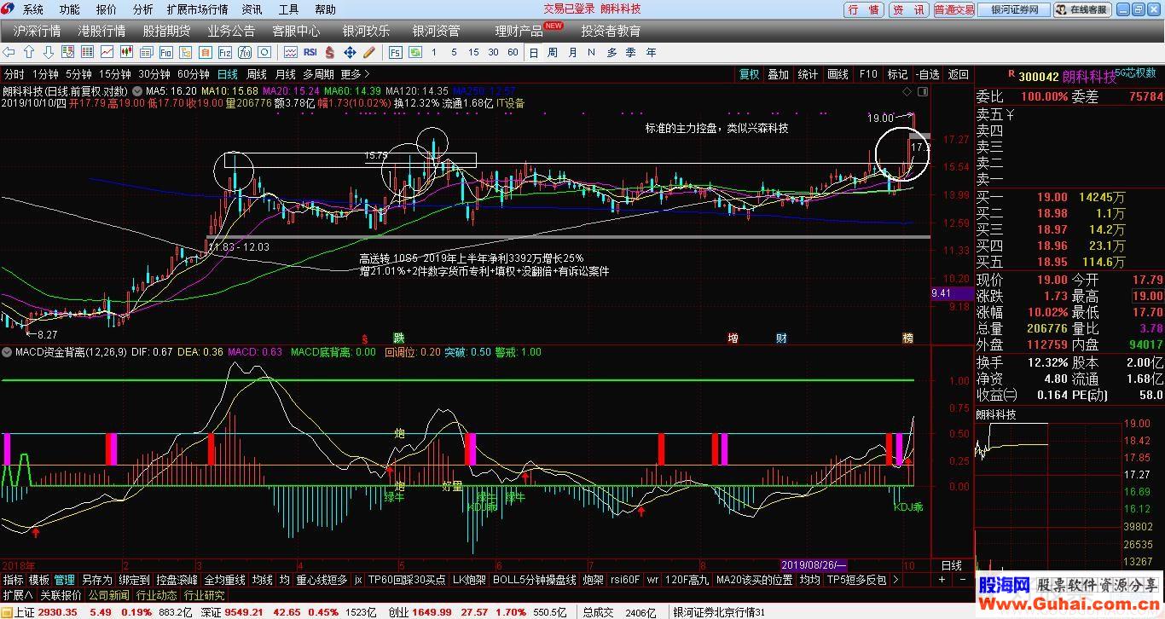The height and width of the screenshot is (619, 1165).
Task: Open the 工具 menu
Action: pyautogui.click(x=288, y=9)
